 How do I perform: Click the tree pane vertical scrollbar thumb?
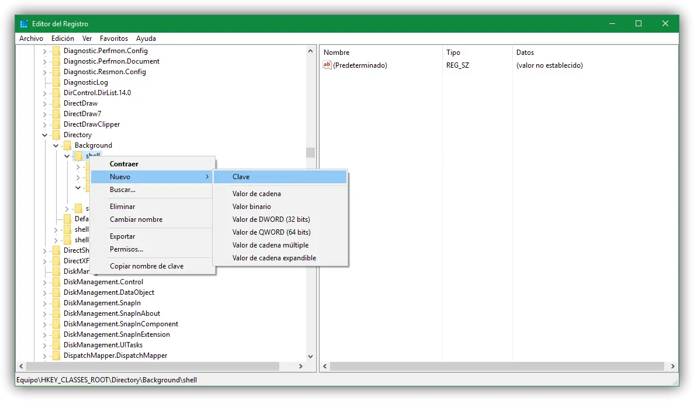310,152
